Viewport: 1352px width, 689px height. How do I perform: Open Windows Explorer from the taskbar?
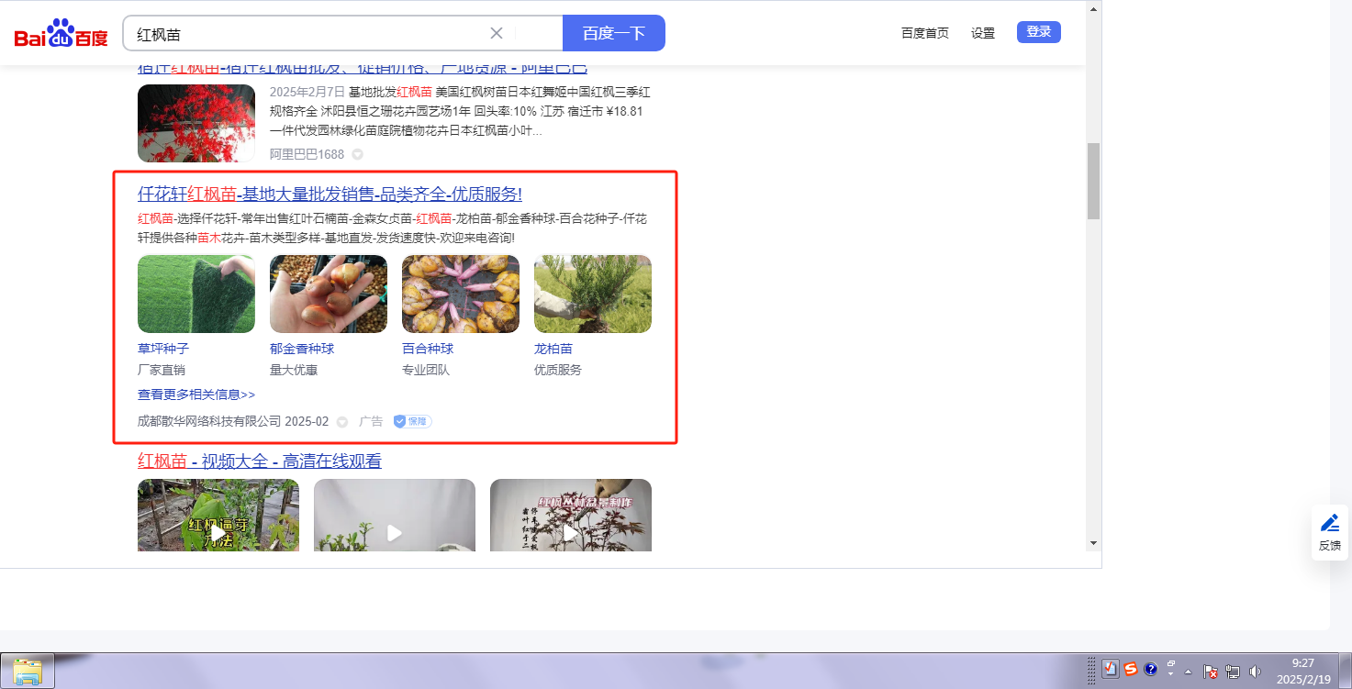point(28,671)
